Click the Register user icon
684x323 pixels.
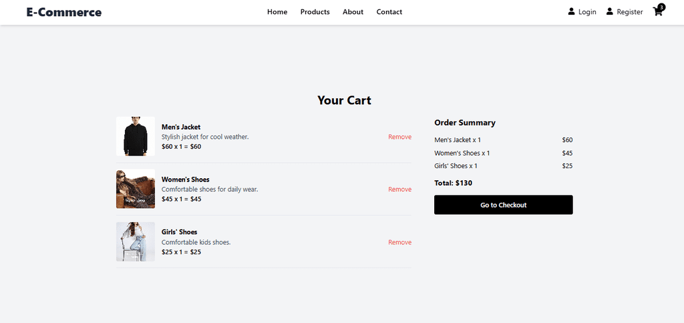click(x=610, y=11)
